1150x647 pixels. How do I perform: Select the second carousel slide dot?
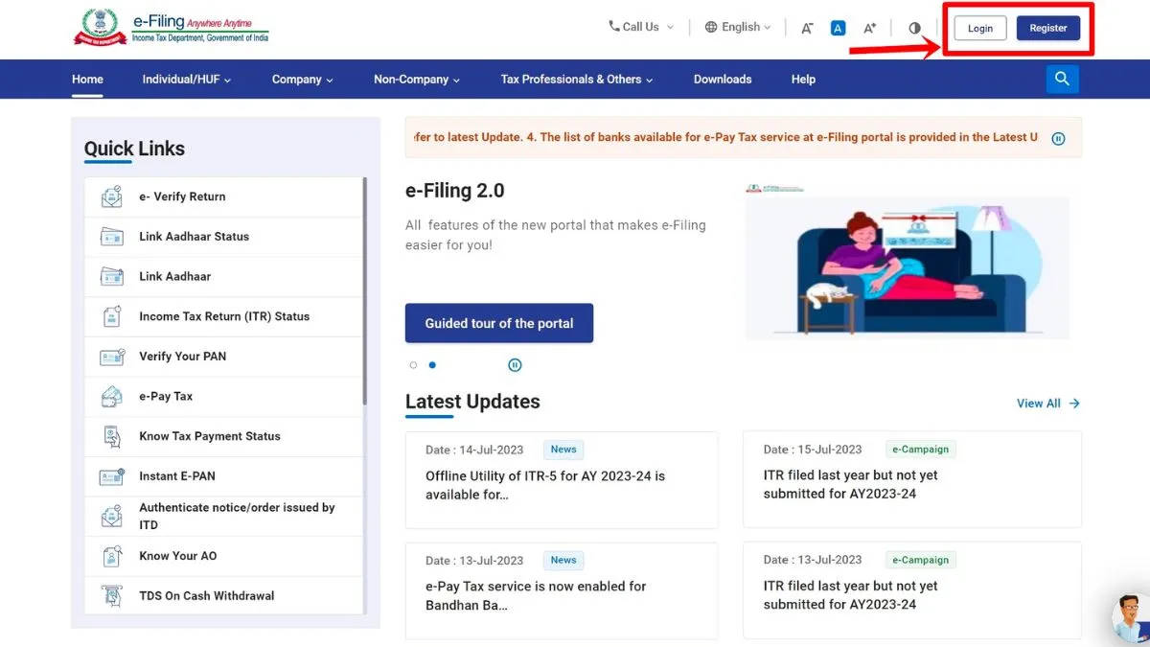[432, 365]
